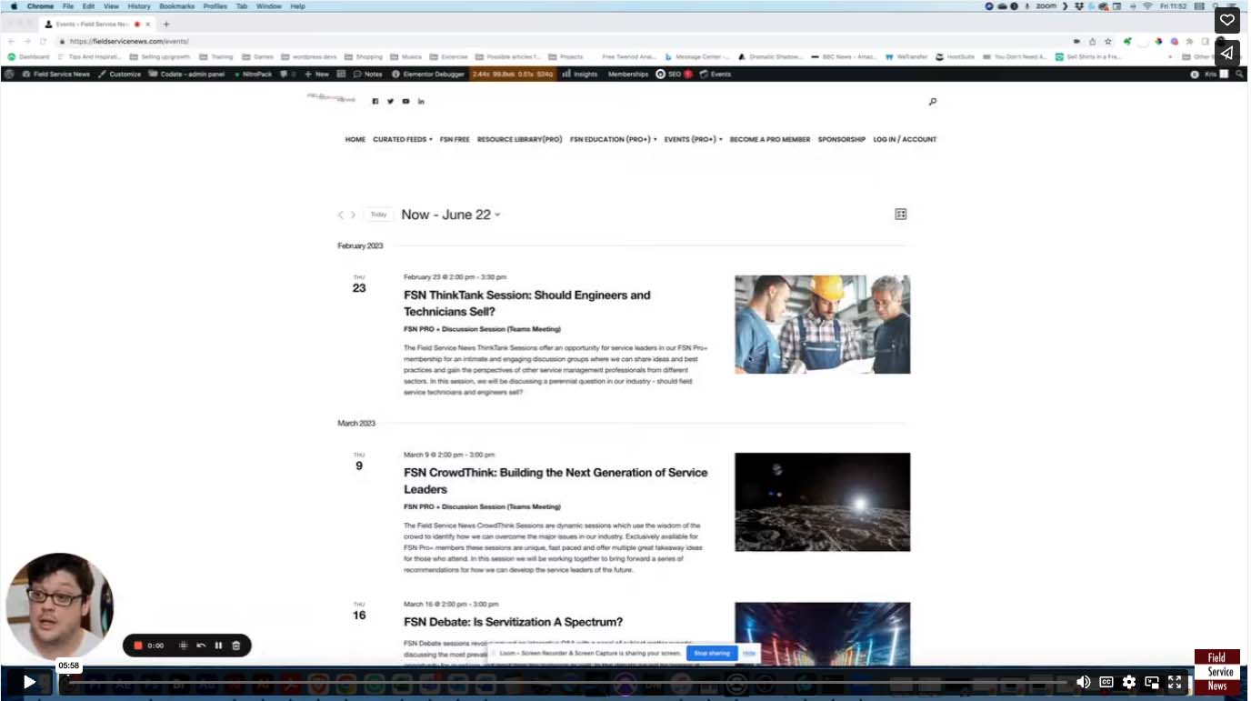This screenshot has width=1251, height=701.
Task: Mute the video volume speaker icon
Action: click(1084, 682)
